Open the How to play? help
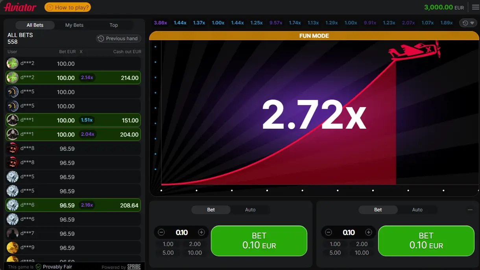Viewport: 480px width, 270px height. (x=68, y=7)
